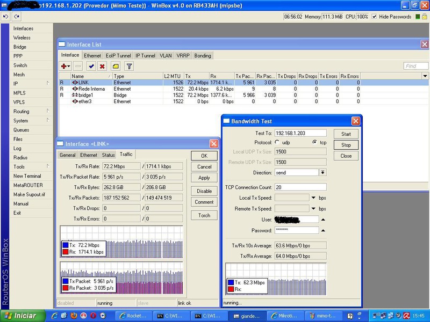Screen dimensions: 430x322
Task: Click the blue Tx color swatch in Bandwidth Test
Action: (231, 282)
